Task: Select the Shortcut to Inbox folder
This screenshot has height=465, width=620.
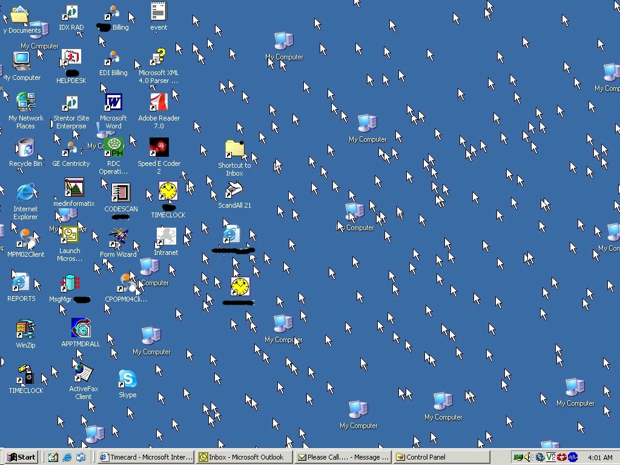Action: click(x=234, y=150)
